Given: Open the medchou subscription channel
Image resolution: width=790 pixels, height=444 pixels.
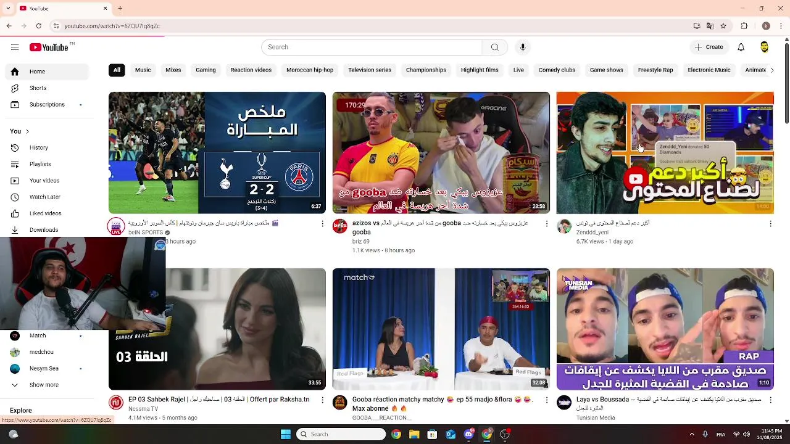Looking at the screenshot, I should tap(47, 352).
